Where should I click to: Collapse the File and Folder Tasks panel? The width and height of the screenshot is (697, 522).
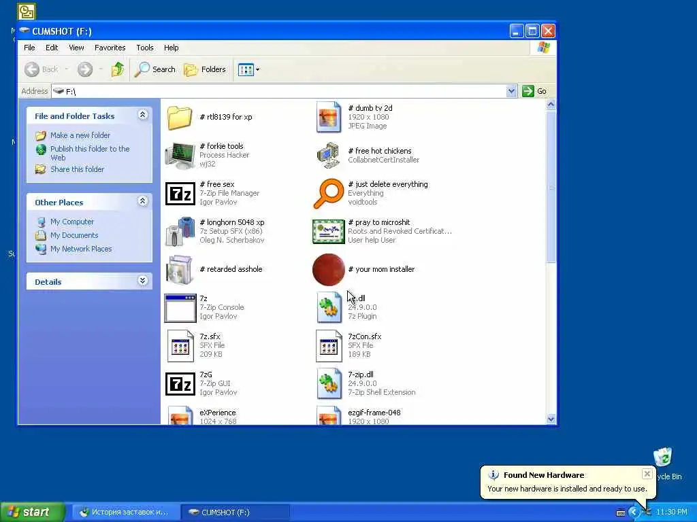[x=143, y=115]
